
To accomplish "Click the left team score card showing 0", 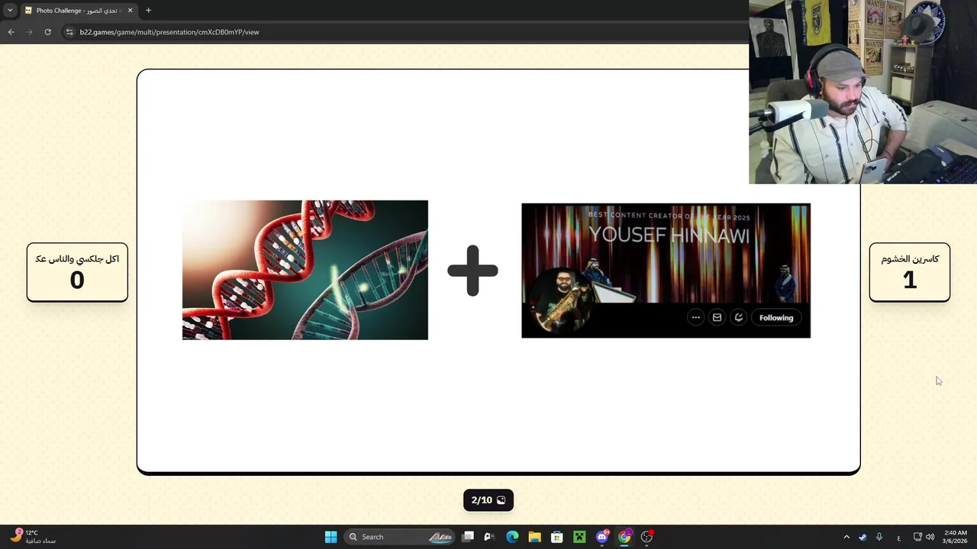I will click(77, 272).
